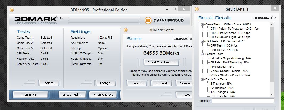Click the 3DMark05 logo in main window
Viewport: 284px width, 110px height.
point(39,20)
